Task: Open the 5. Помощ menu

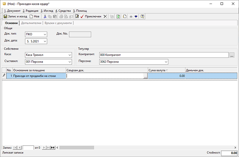Action: tap(80, 11)
